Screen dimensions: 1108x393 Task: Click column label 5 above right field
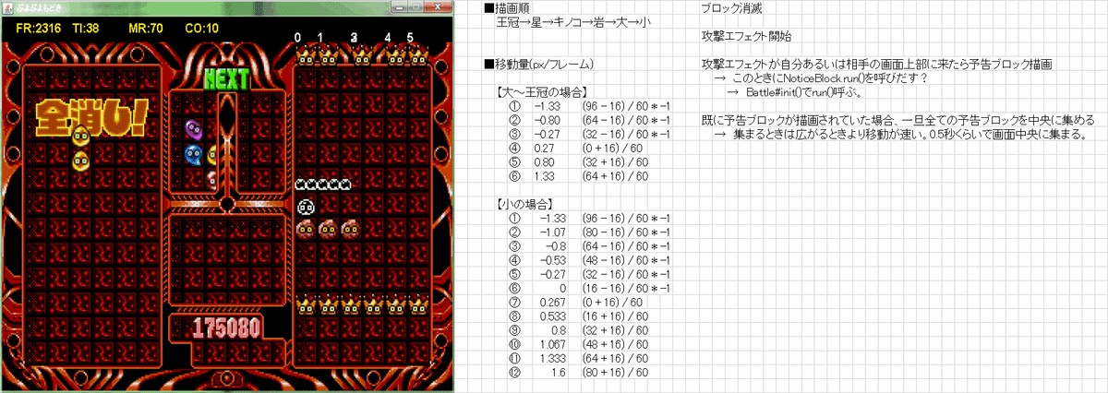click(x=410, y=38)
